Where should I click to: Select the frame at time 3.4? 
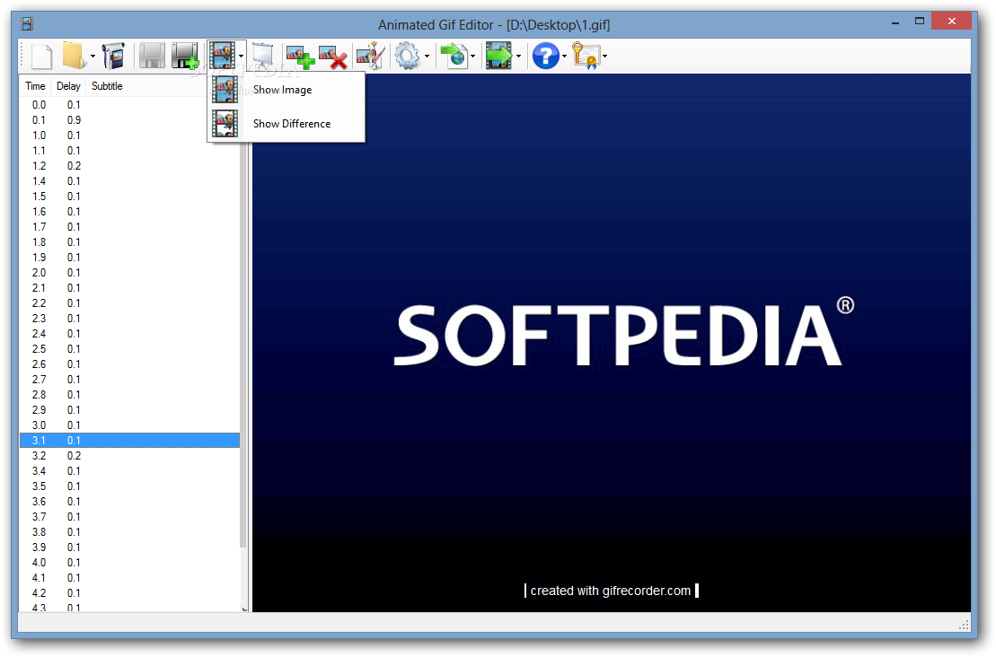pos(129,470)
